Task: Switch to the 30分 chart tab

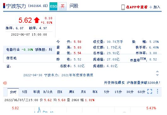Action: (x=130, y=92)
